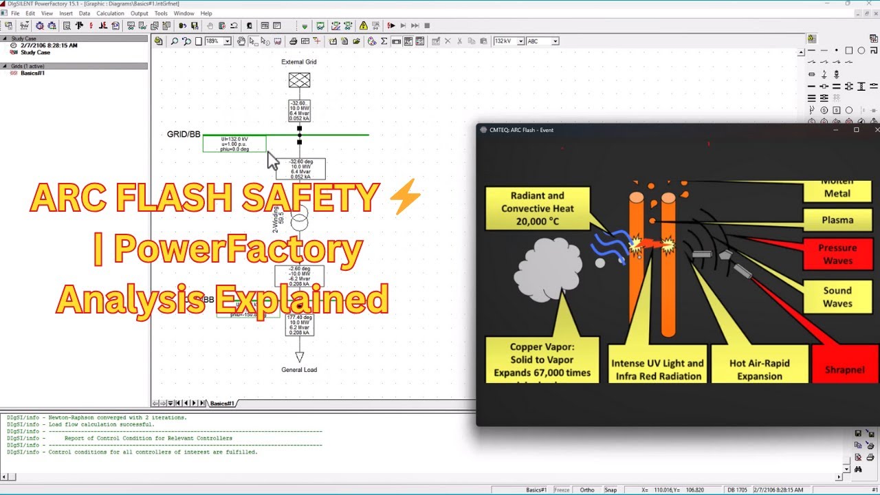Open the diagram colouring palette icon
The width and height of the screenshot is (880, 495).
372,41
